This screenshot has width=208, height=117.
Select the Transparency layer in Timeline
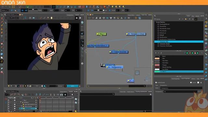pos(28,109)
